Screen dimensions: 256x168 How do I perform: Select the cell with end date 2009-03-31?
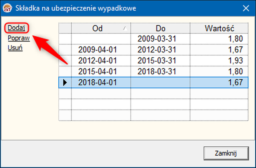156,39
